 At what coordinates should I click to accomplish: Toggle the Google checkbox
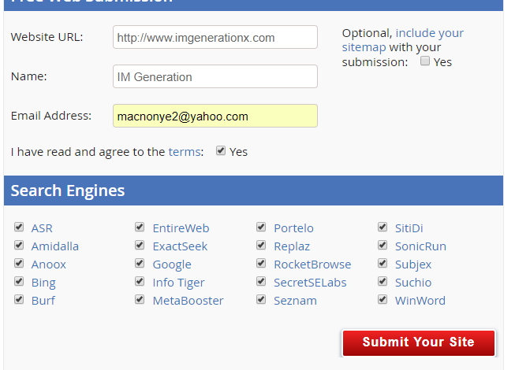click(x=140, y=264)
